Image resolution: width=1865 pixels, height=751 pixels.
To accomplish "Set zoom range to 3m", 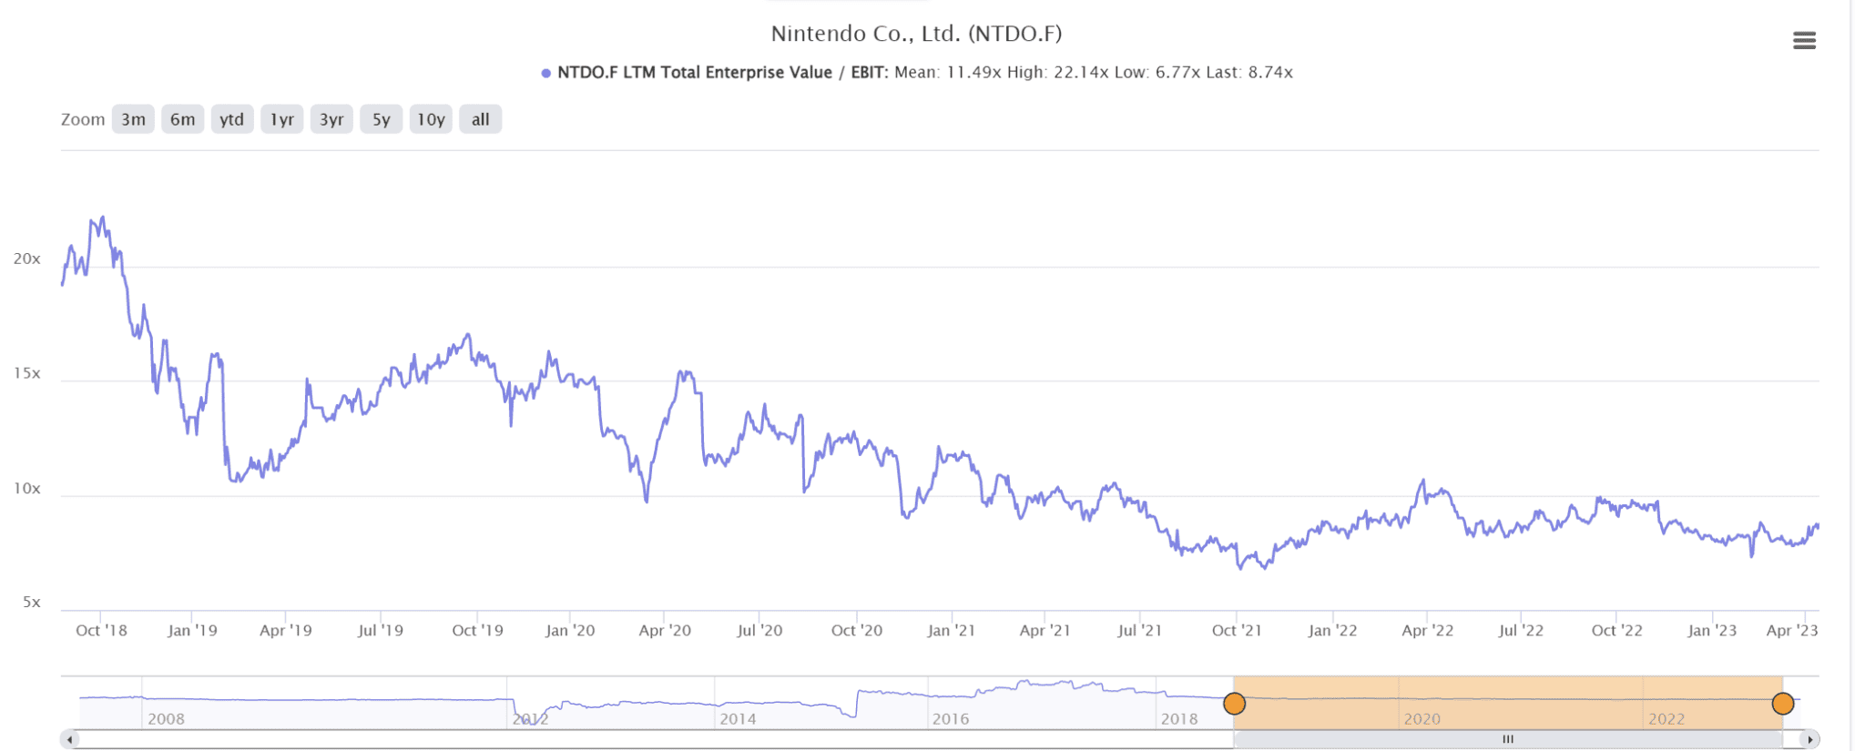I will click(x=133, y=119).
